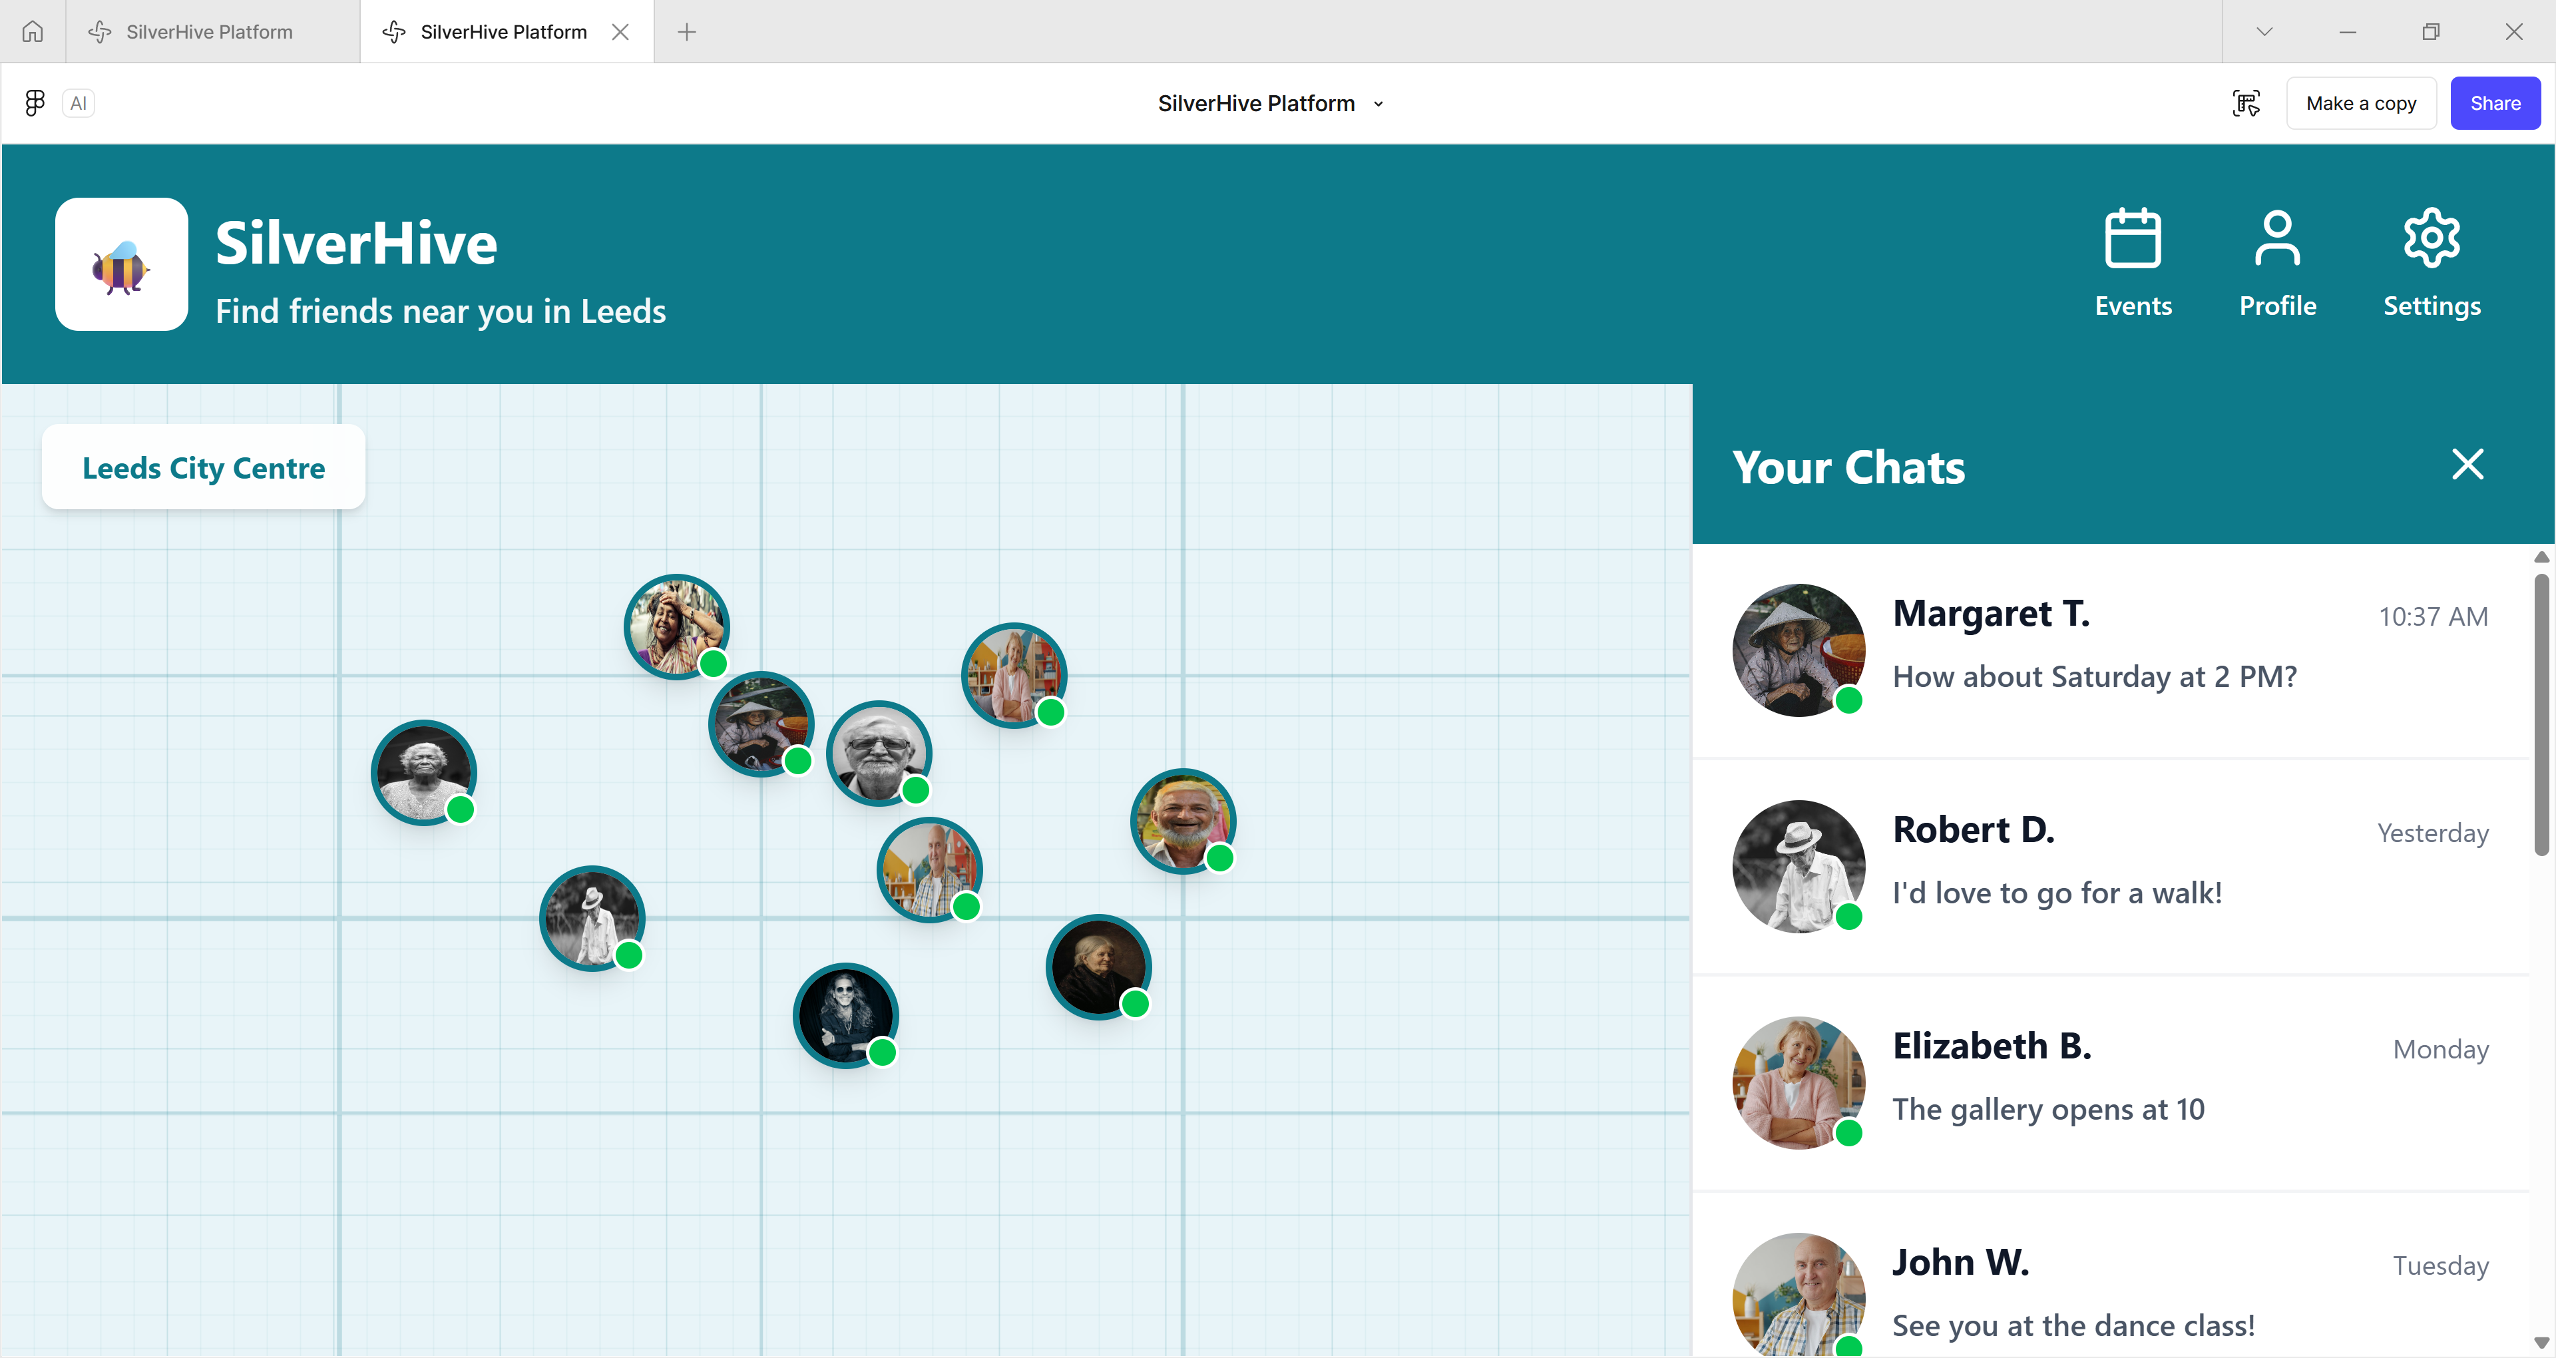Click Margaret T.'s avatar in chats

pyautogui.click(x=1798, y=650)
